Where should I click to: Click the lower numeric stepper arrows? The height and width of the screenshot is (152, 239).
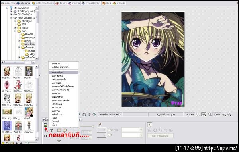pos(90,138)
